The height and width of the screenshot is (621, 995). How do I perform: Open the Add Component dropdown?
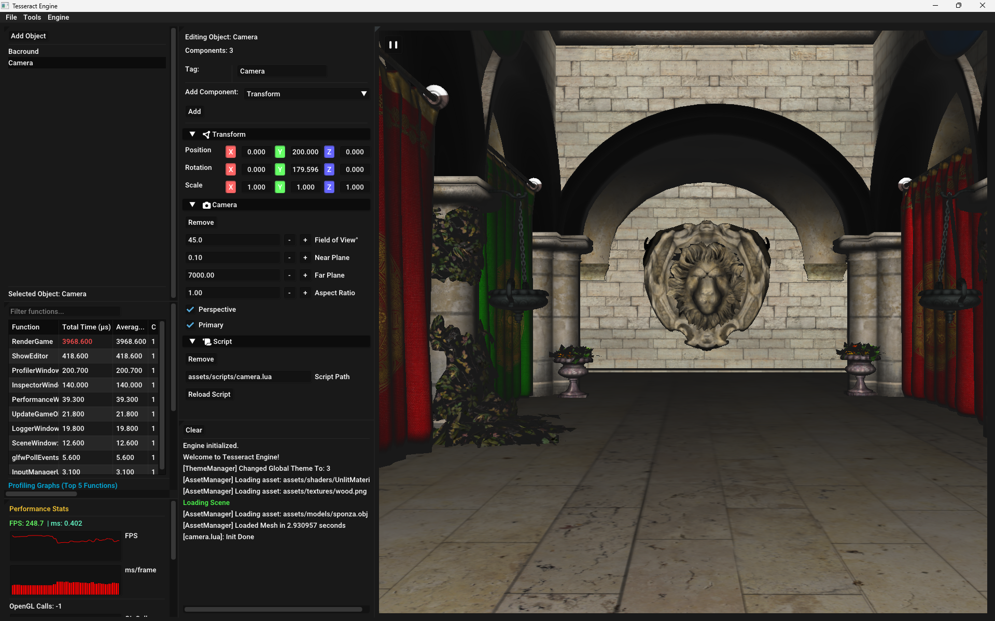(306, 94)
